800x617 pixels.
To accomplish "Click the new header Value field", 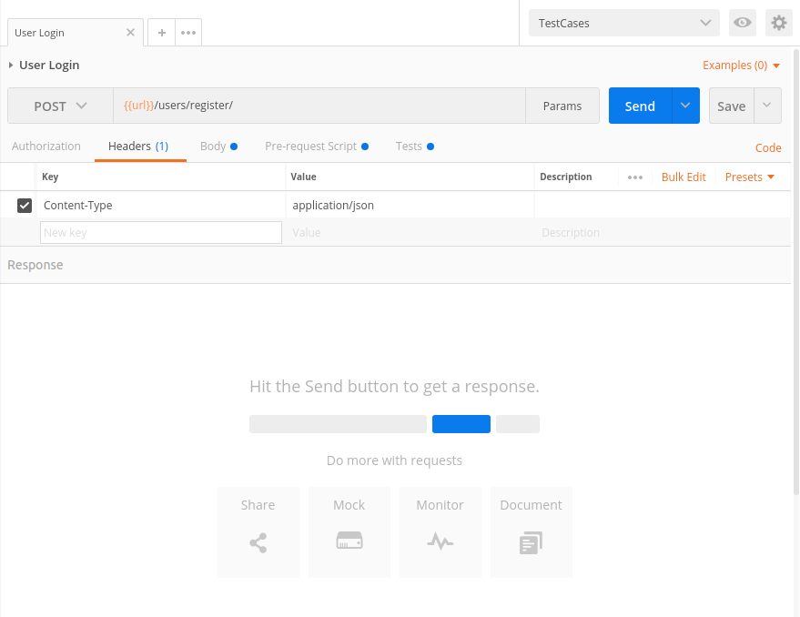I will point(410,232).
